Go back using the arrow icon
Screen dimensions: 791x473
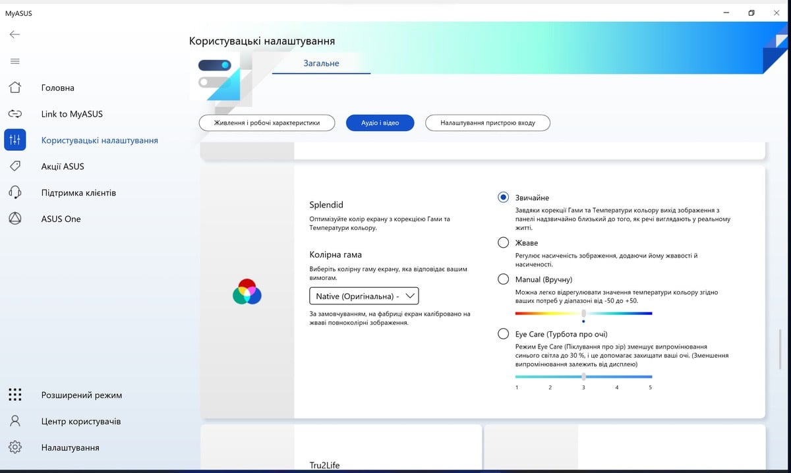click(x=15, y=34)
